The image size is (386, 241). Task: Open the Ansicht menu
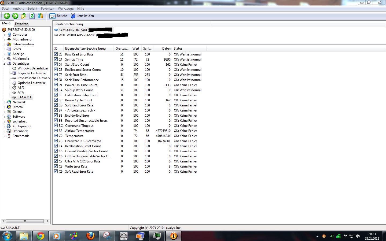coord(18,9)
